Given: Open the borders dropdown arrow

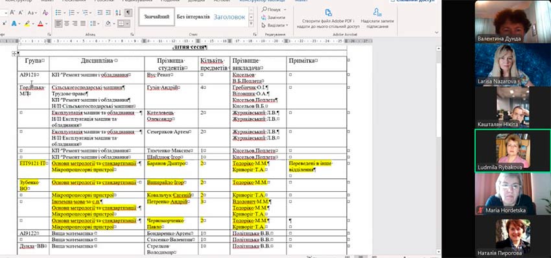Looking at the screenshot, I should coord(127,23).
